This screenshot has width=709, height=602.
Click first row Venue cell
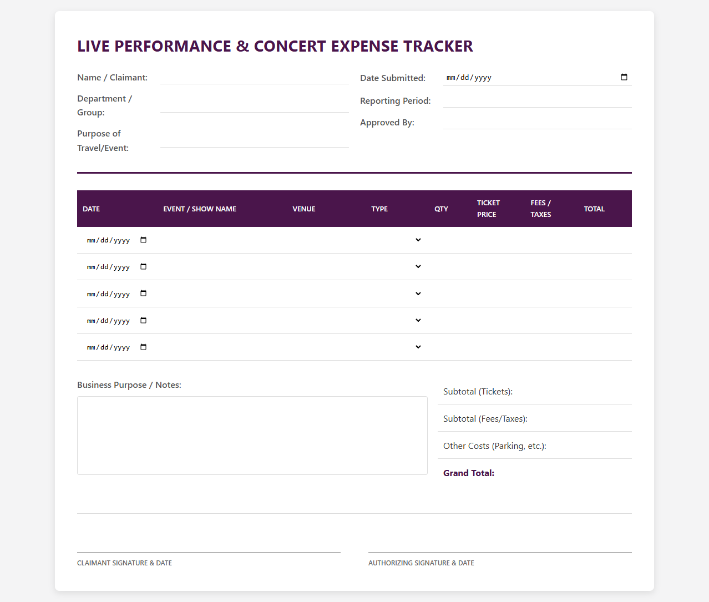(327, 240)
